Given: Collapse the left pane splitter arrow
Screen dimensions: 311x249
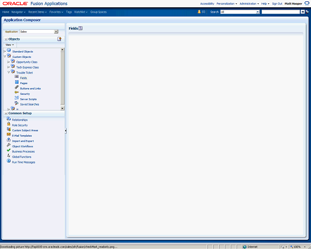Looking at the screenshot, I should tap(66, 131).
